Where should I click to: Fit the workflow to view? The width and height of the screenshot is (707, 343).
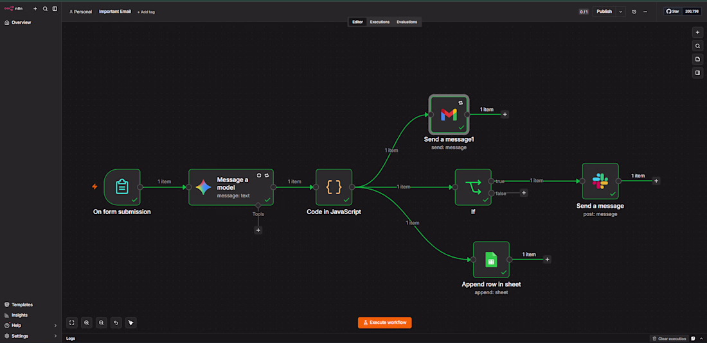pos(72,322)
